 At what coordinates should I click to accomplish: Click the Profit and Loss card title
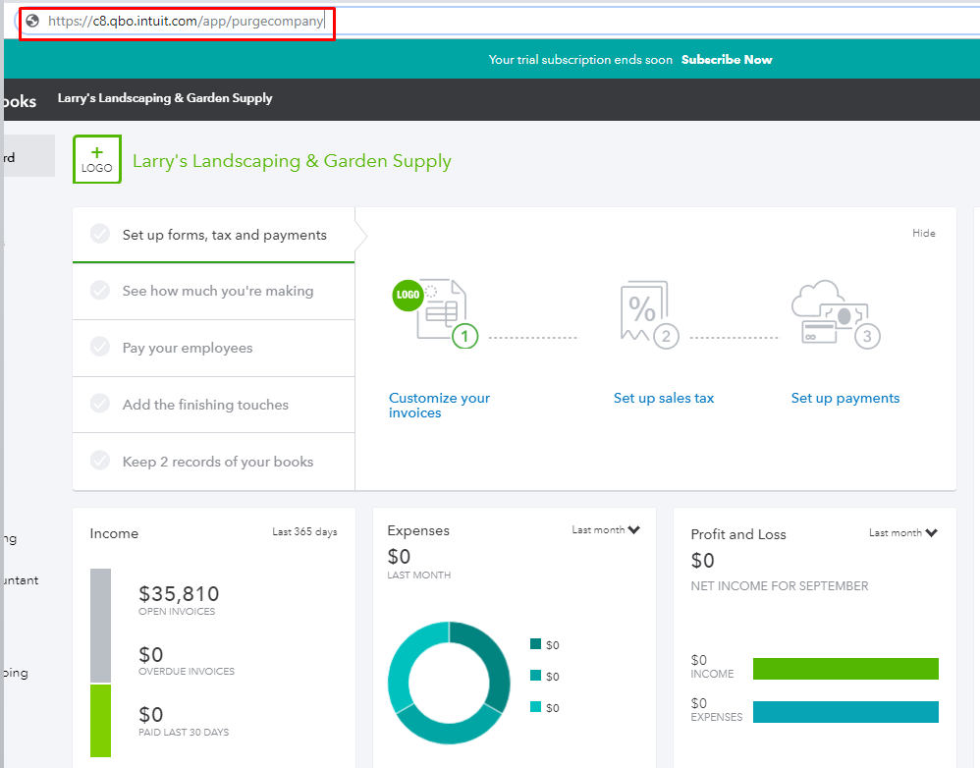pyautogui.click(x=738, y=534)
